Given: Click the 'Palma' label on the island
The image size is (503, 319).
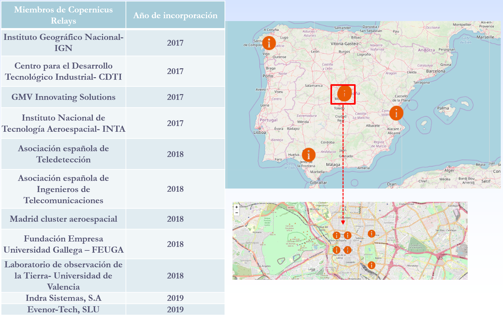Looking at the screenshot, I should click(x=443, y=108).
